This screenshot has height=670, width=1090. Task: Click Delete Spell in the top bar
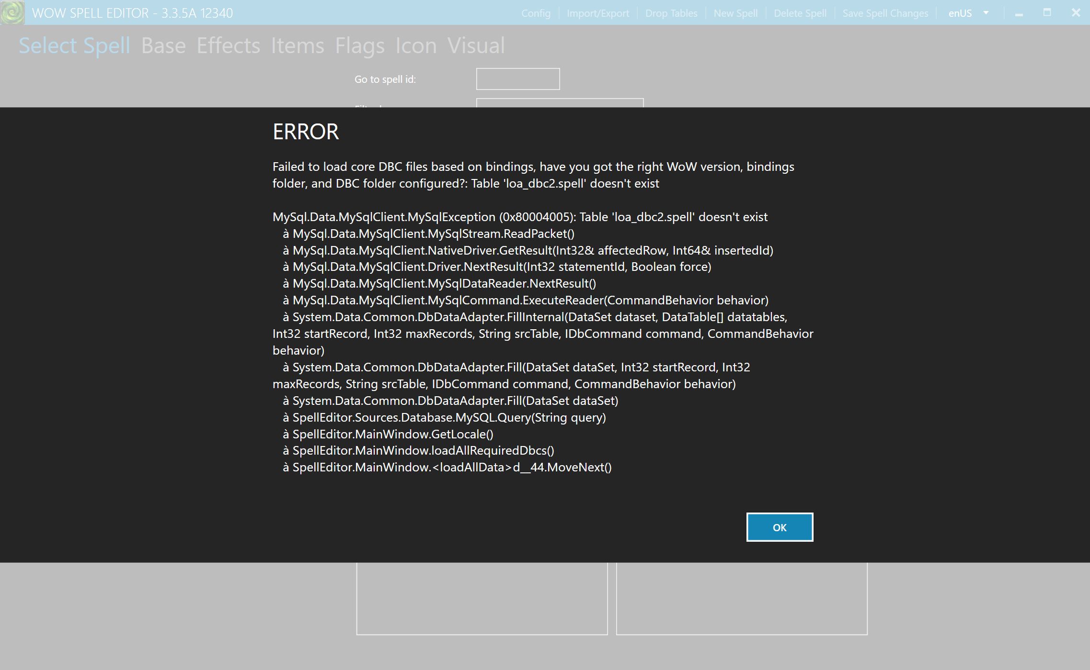pyautogui.click(x=799, y=13)
